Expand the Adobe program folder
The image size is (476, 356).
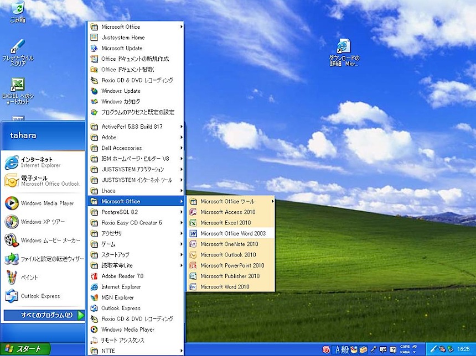(136, 137)
